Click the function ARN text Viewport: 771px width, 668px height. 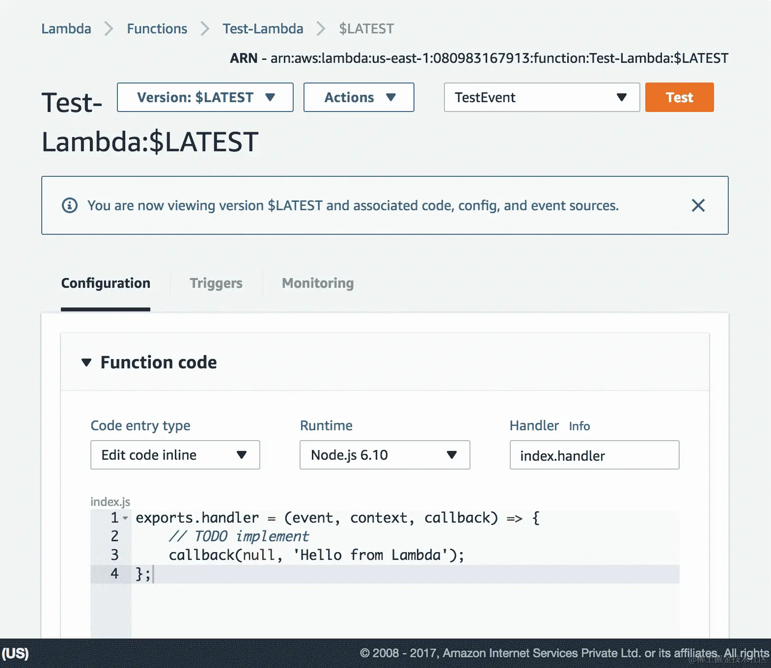pos(479,58)
